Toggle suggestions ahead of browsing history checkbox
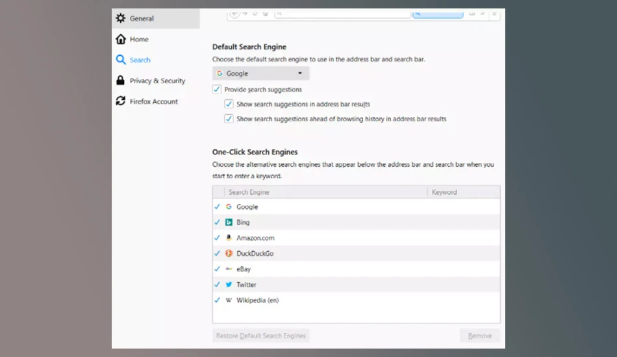 coord(229,118)
